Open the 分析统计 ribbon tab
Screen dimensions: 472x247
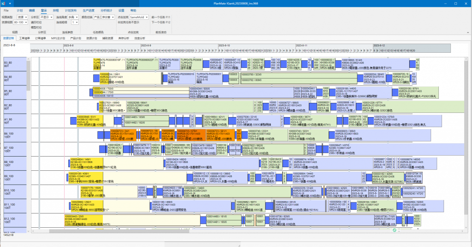[x=106, y=11]
